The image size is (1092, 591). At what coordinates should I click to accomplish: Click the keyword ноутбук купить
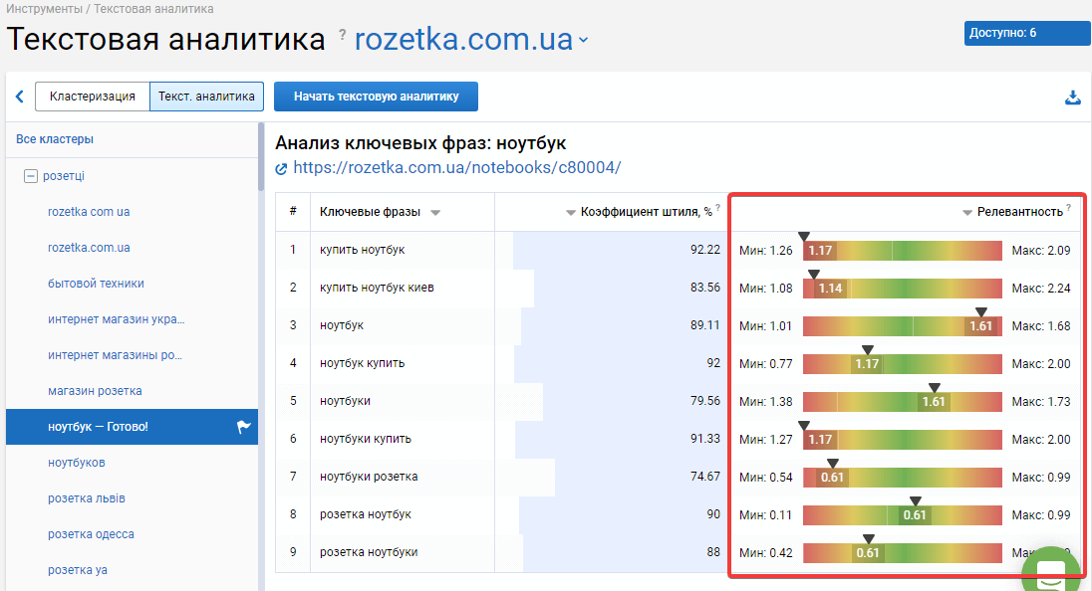click(x=362, y=363)
